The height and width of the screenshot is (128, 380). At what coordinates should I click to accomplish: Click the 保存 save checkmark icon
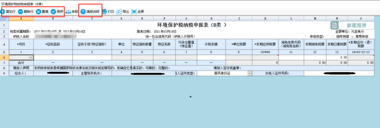pyautogui.click(x=53, y=12)
